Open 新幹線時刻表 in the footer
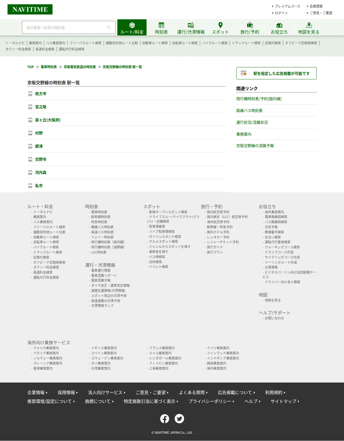Image resolution: width=344 pixels, height=441 pixels. [101, 217]
